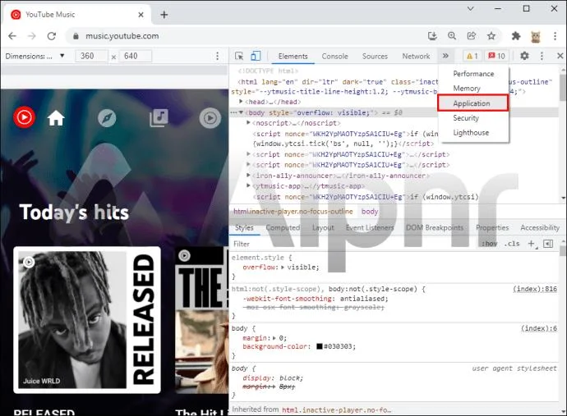Go to the Home icon in YouTube Music
The width and height of the screenshot is (567, 416).
click(x=56, y=117)
